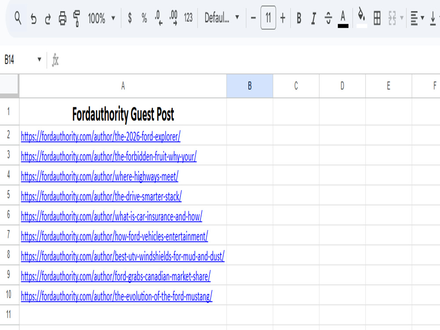This screenshot has height=330, width=440.
Task: Click the merge cells icon
Action: click(392, 18)
